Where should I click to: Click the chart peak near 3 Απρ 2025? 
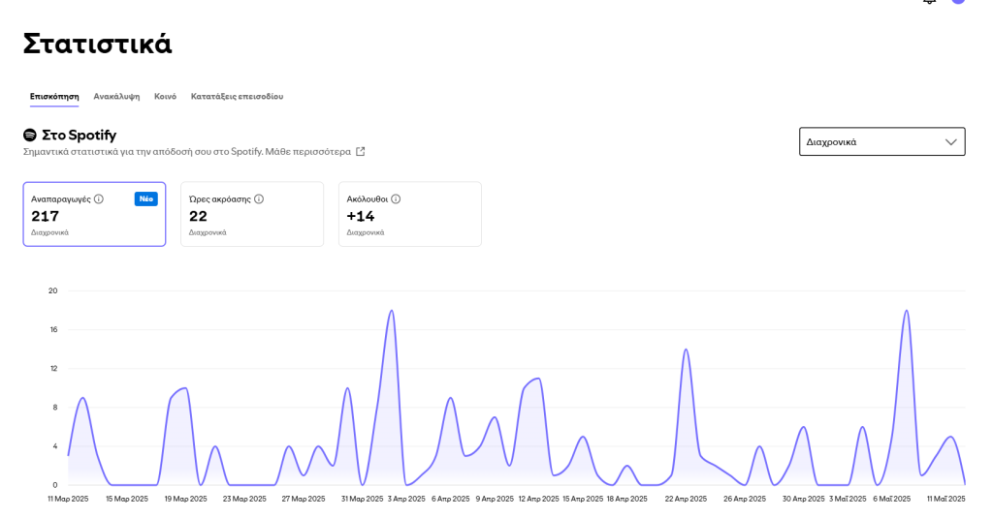(391, 311)
